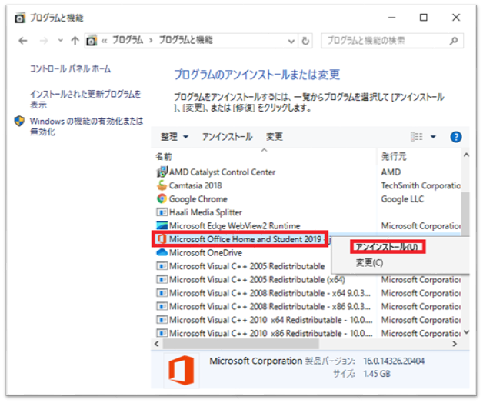Click the プログラム breadcrumb segment

point(128,40)
